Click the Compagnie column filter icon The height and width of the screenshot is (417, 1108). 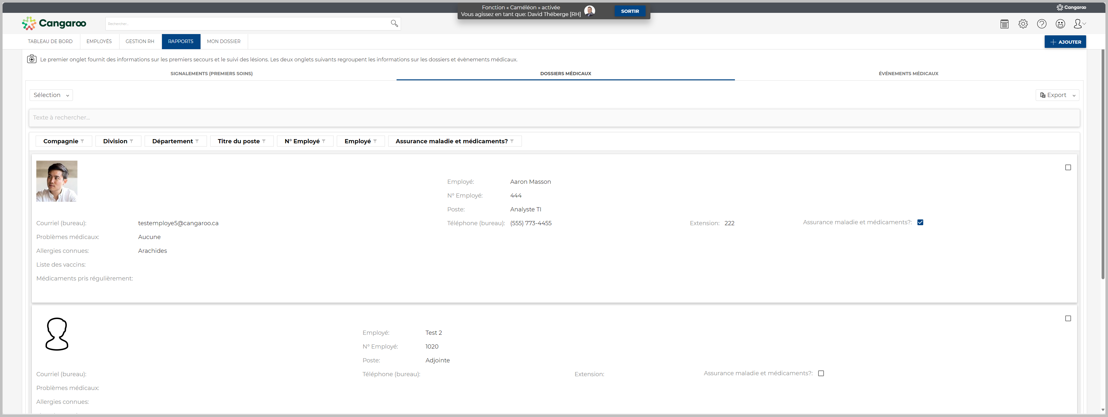click(82, 141)
